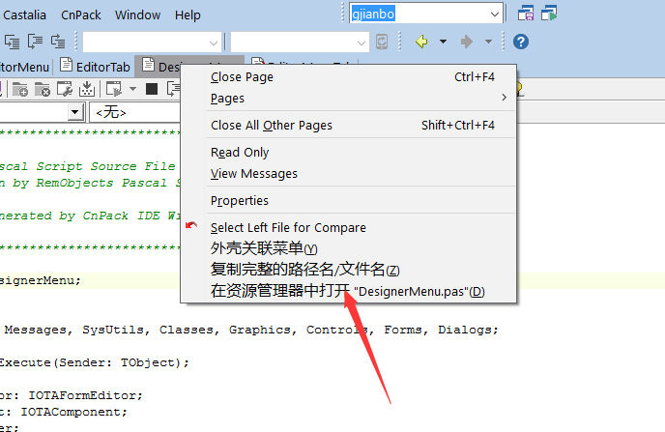Click 在资源管理器中打开 DesignerMenu.pas entry

(x=348, y=291)
